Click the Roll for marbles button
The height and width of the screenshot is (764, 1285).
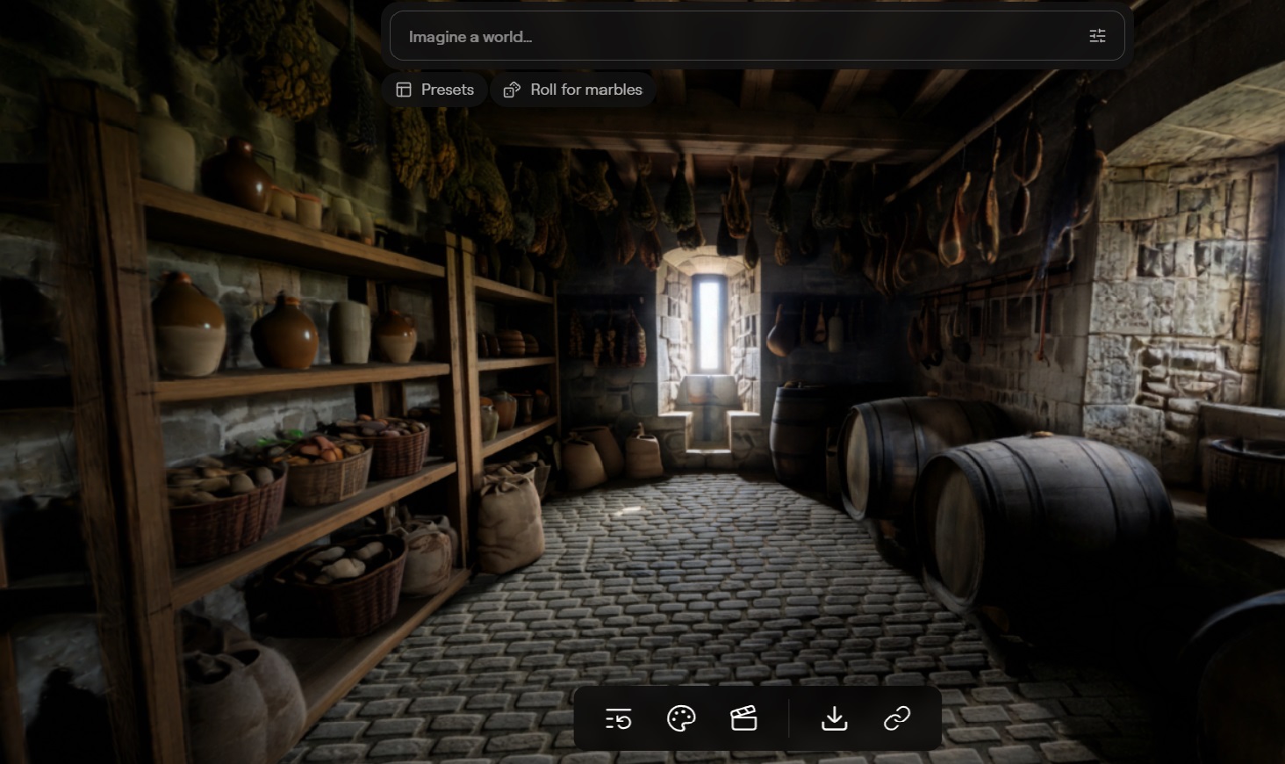(x=573, y=90)
